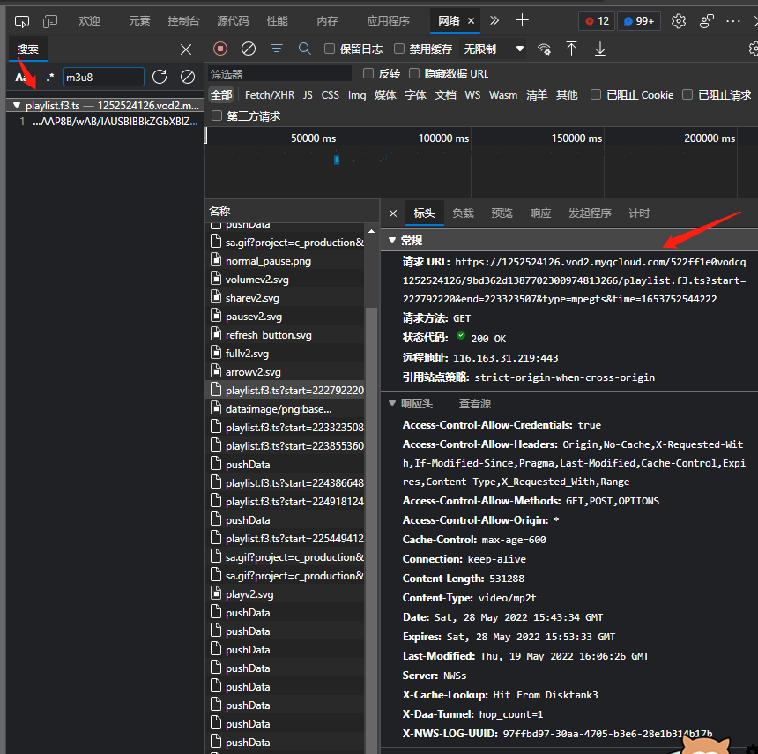Collapse playlist.f3.ts search result group
Image resolution: width=758 pixels, height=754 pixels.
point(16,105)
